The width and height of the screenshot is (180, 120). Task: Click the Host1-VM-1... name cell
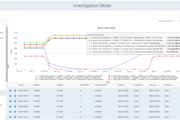[23, 117]
